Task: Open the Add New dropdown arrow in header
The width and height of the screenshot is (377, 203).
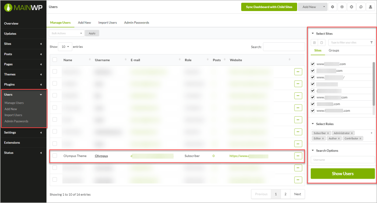Action: coord(324,7)
